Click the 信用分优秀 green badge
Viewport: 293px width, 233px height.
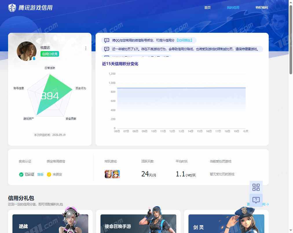tap(50, 54)
